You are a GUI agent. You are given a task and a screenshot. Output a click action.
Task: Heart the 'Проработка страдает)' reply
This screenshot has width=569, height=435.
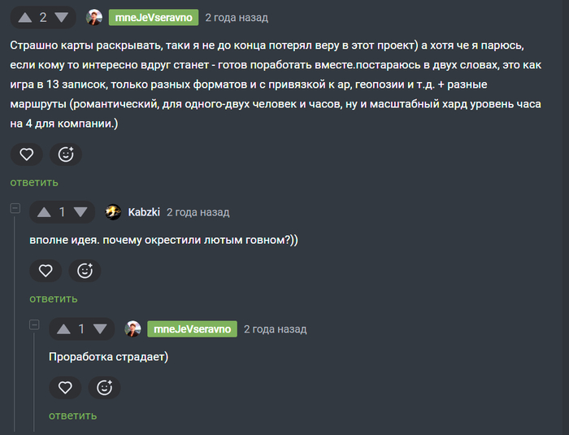[65, 388]
